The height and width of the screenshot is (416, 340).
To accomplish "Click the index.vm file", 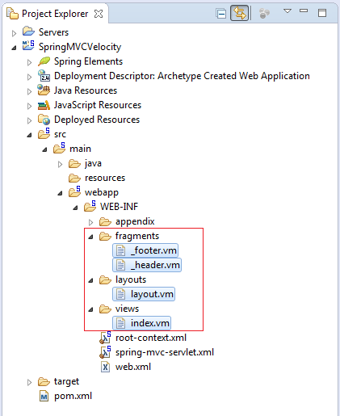I will click(141, 323).
